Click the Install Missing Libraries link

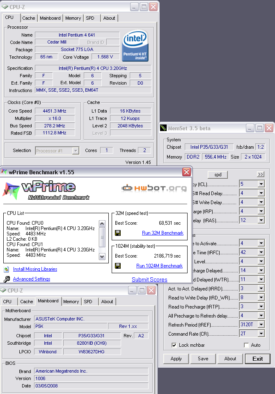pyautogui.click(x=35, y=269)
